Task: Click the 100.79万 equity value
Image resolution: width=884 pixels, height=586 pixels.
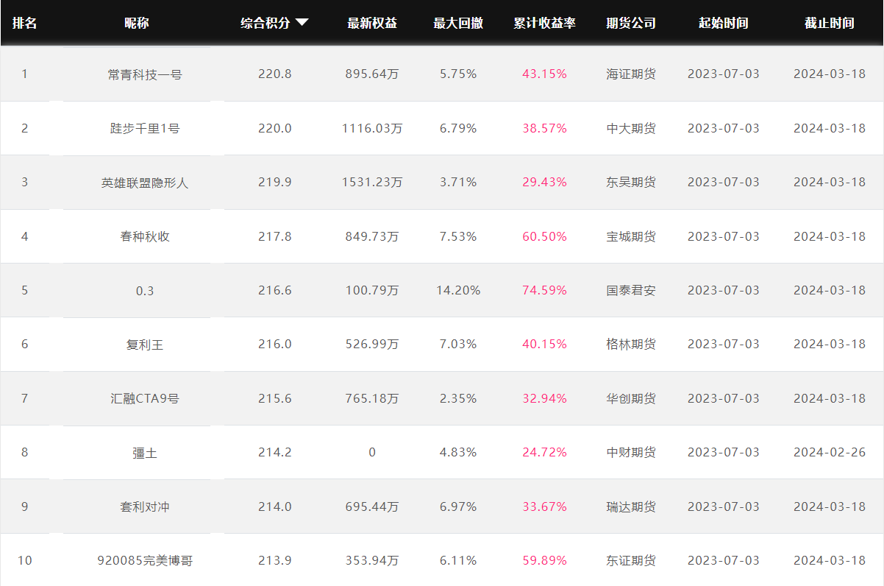Action: coord(372,290)
